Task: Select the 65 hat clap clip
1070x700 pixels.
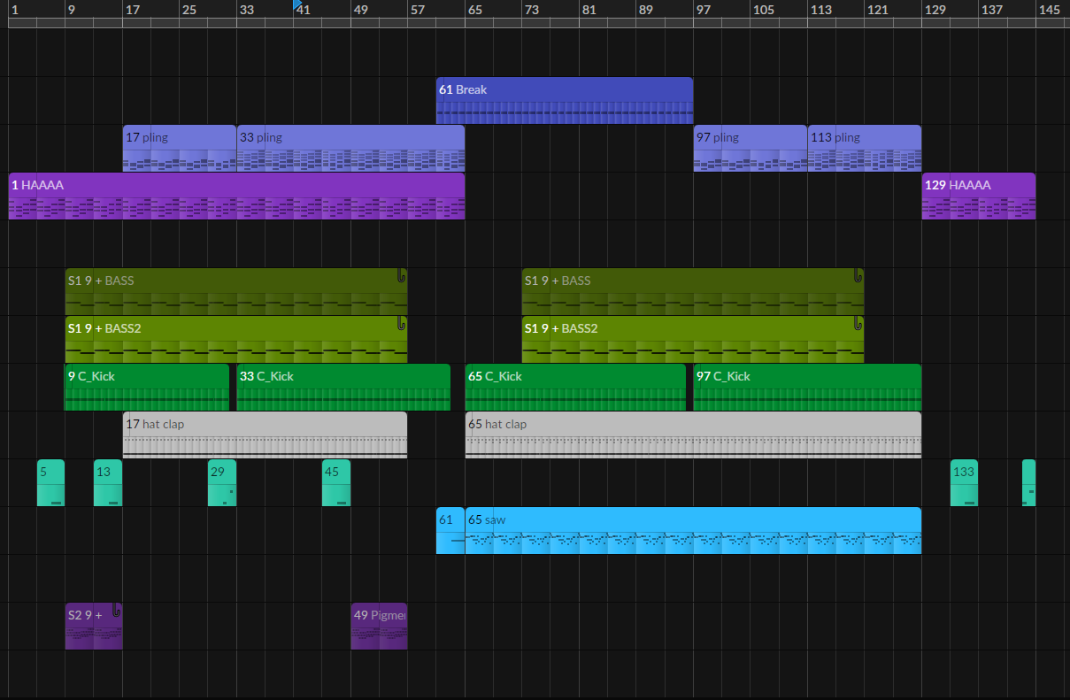Action: click(693, 435)
